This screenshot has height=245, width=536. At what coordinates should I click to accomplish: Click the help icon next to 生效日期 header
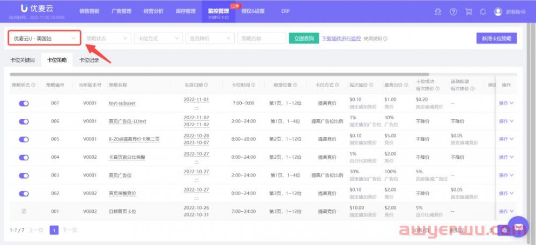pos(206,85)
